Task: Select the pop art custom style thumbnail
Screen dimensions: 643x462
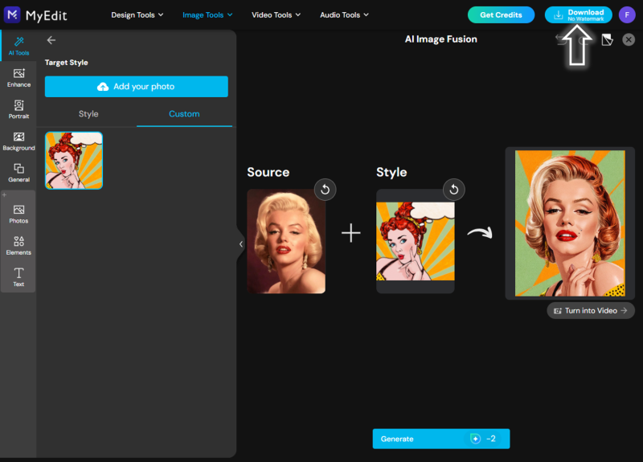Action: 74,160
